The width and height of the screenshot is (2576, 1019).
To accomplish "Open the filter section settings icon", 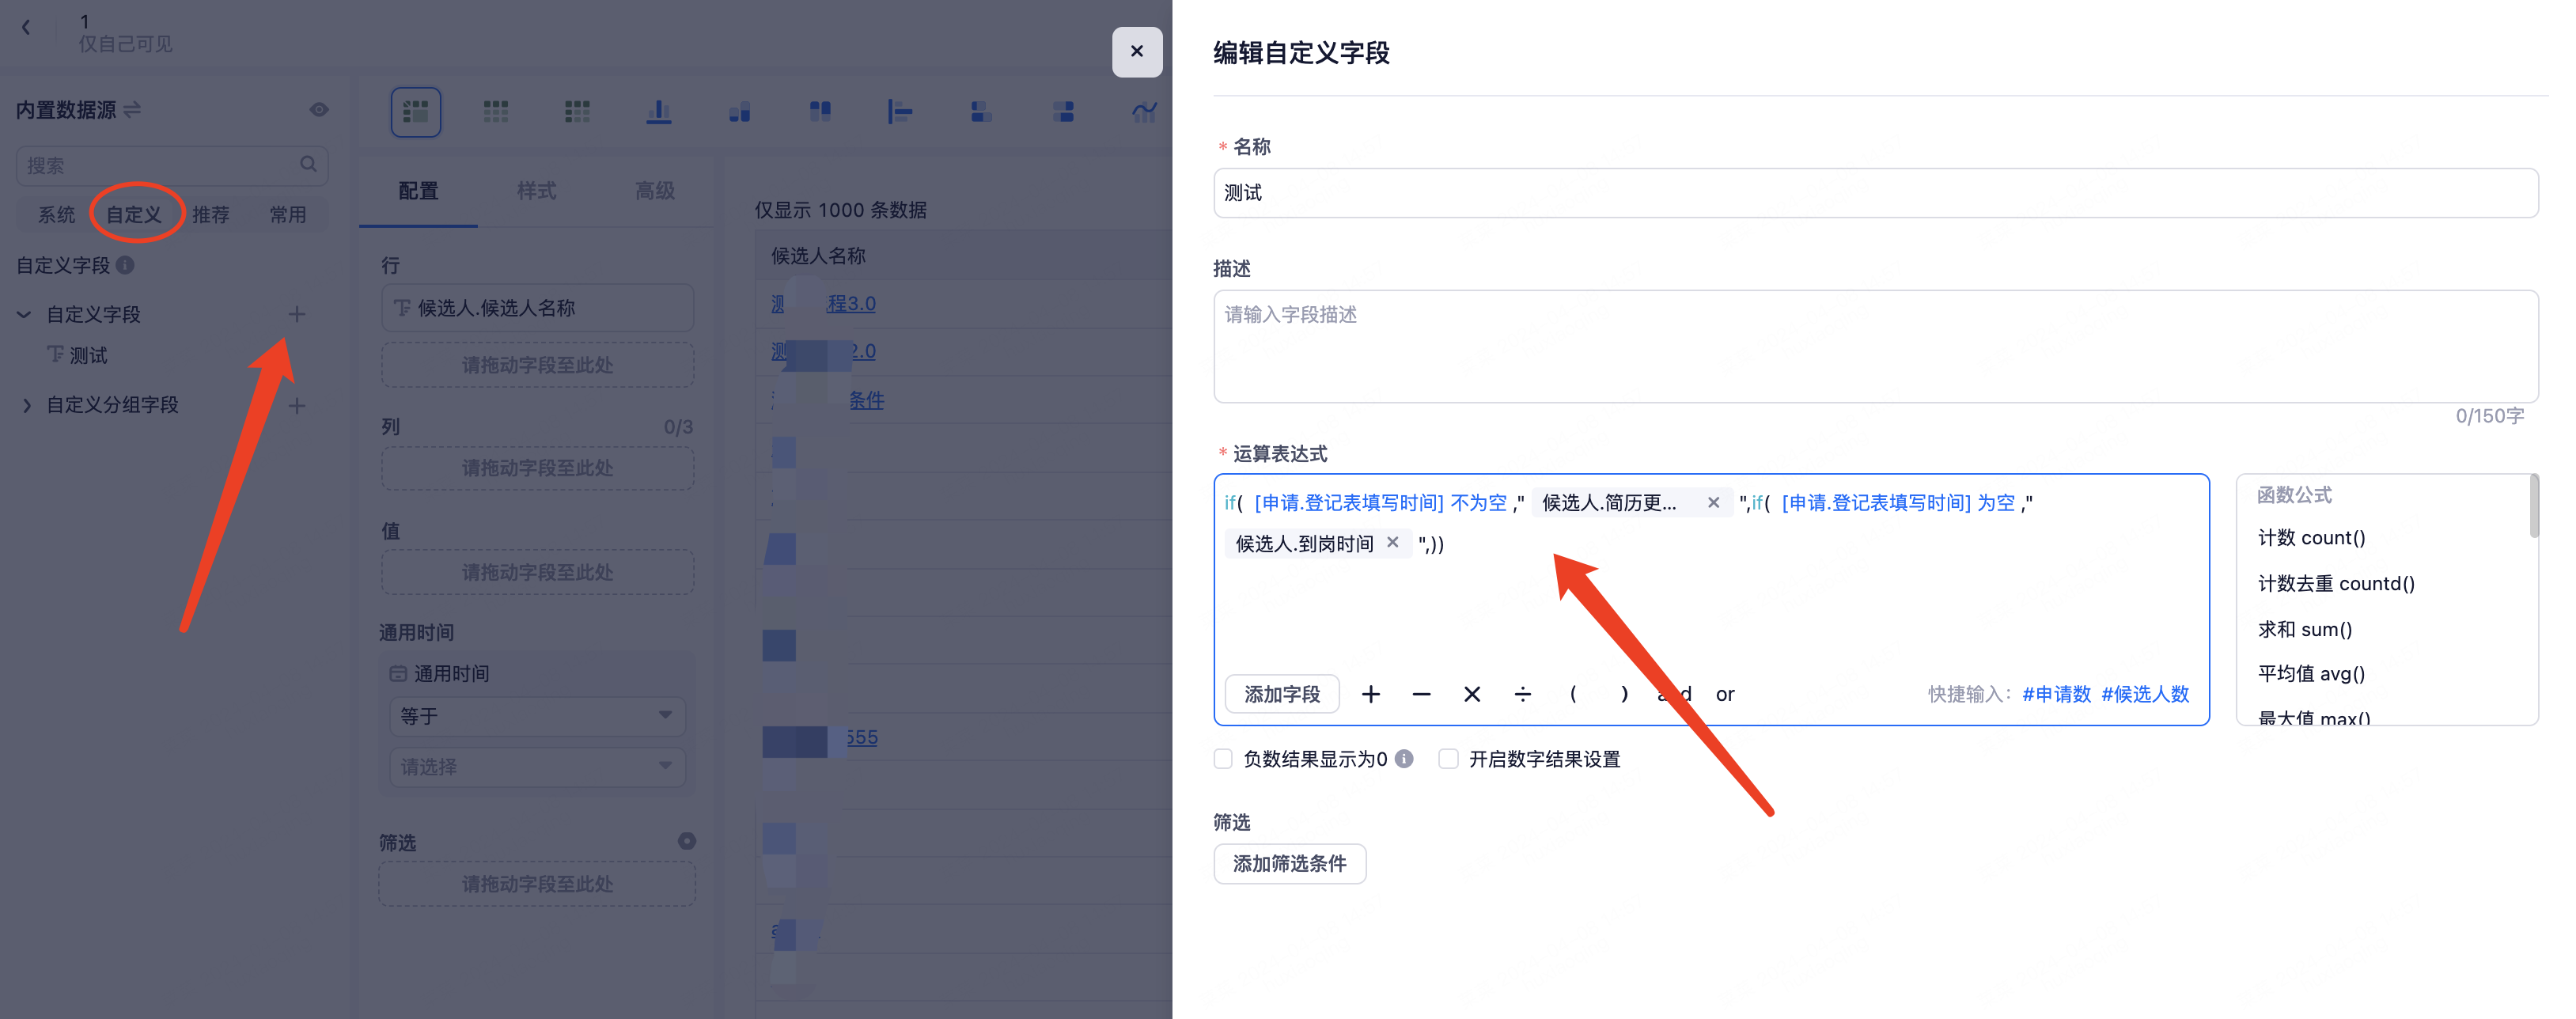I will 687,841.
